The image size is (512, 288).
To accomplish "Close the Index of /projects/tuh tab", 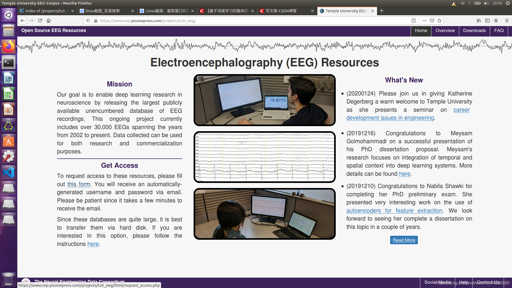I will 73,11.
